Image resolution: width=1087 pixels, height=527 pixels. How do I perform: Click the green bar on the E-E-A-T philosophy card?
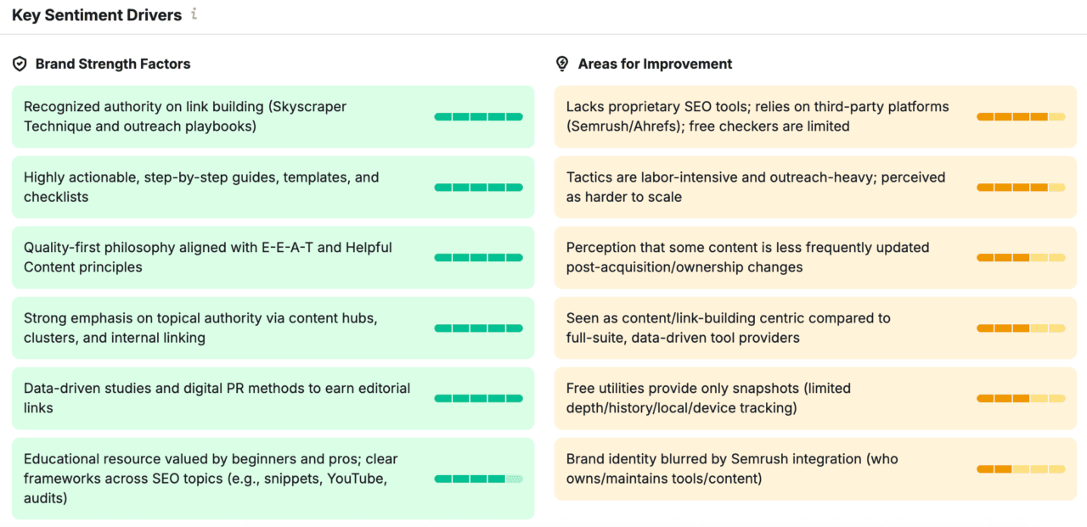(x=477, y=257)
